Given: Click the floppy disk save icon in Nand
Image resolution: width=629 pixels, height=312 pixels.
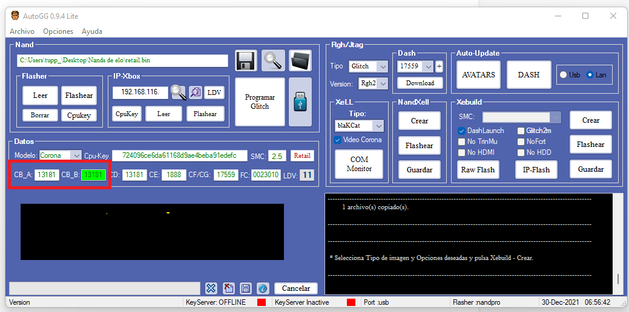Looking at the screenshot, I should [x=245, y=60].
